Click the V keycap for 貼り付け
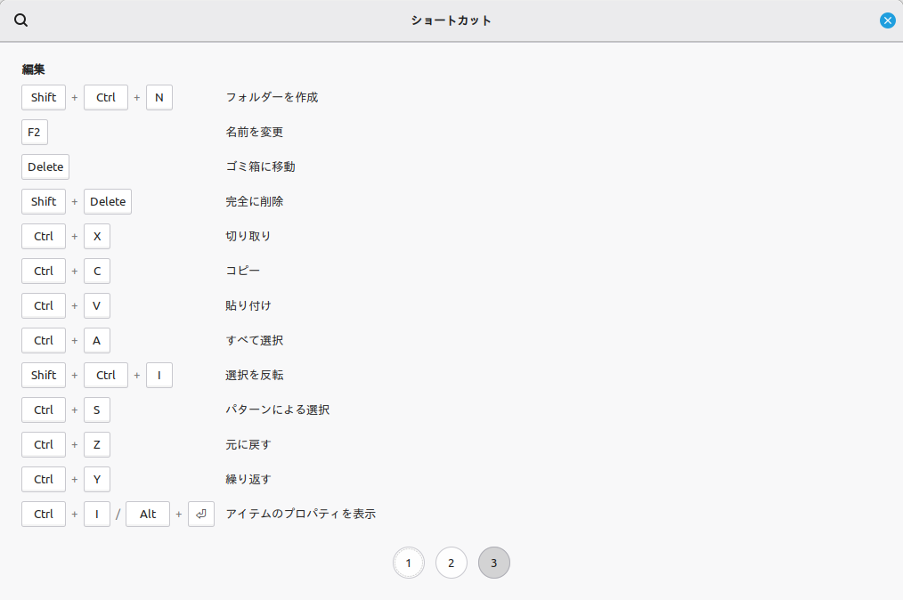 point(97,305)
